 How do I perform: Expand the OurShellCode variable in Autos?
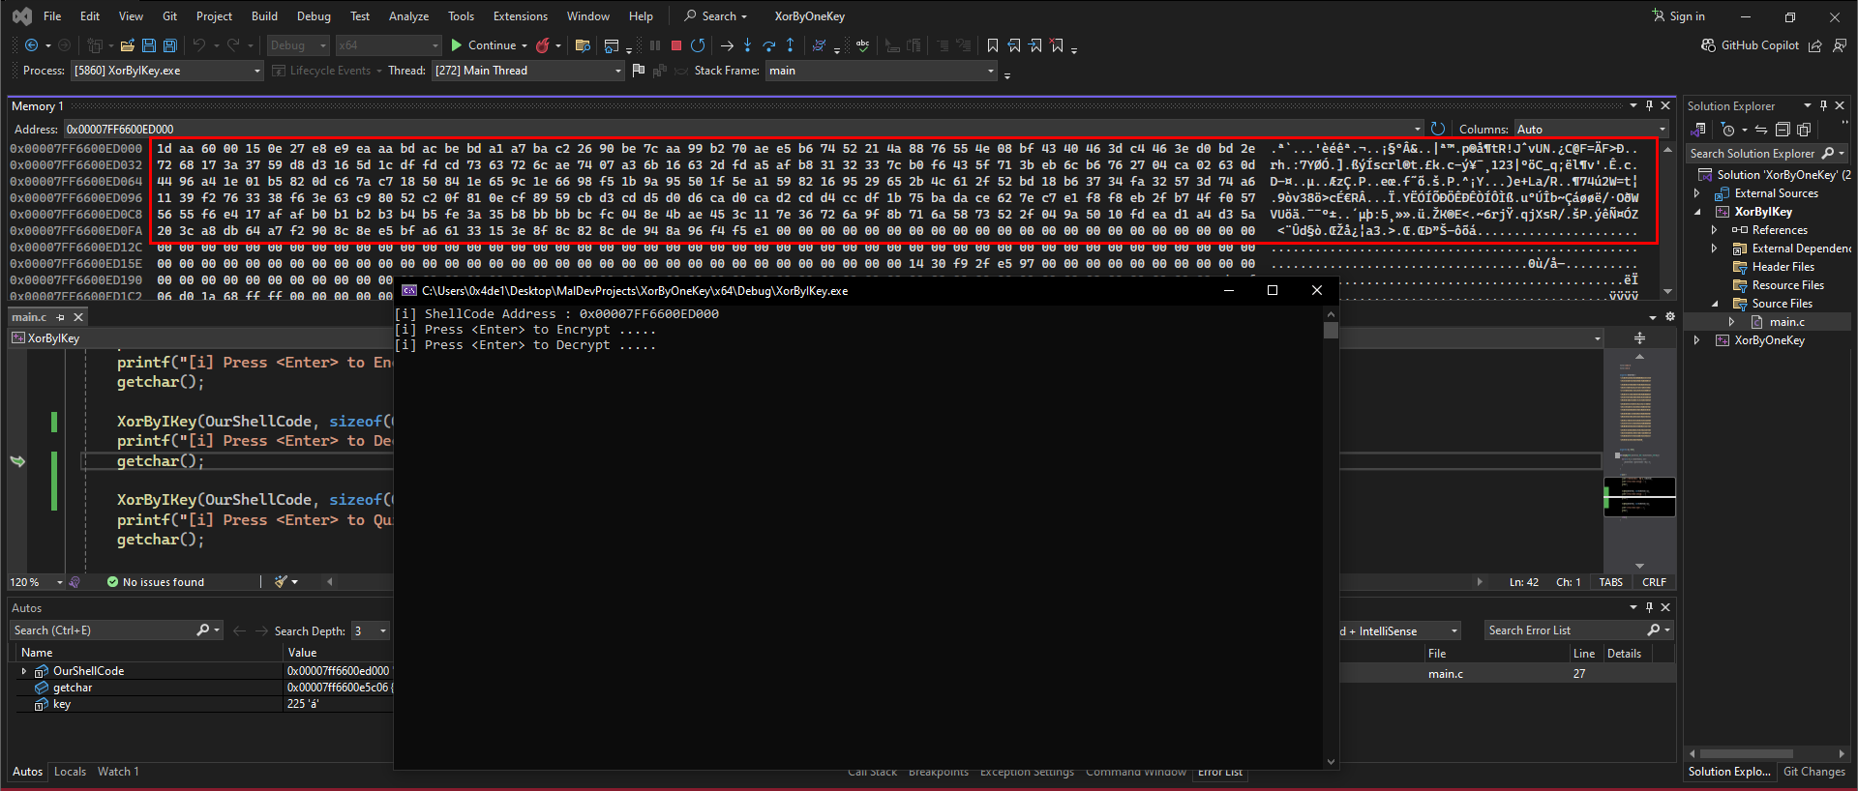tap(24, 671)
